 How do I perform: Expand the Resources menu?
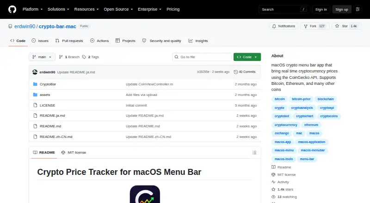coord(86,9)
